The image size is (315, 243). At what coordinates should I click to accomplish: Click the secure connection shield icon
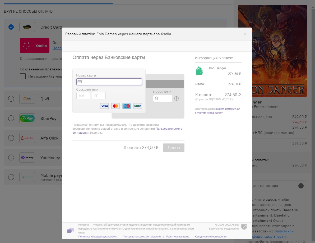(244, 227)
